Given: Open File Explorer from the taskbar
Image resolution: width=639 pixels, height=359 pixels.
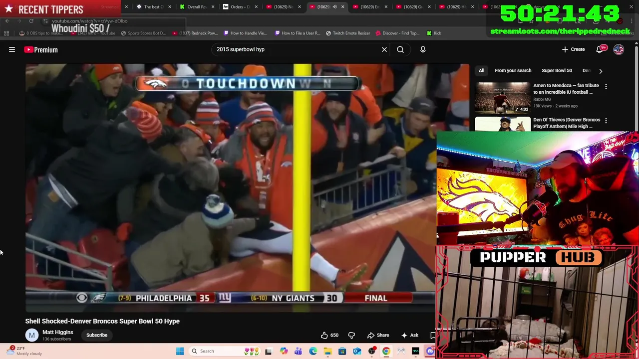Looking at the screenshot, I should [327, 351].
